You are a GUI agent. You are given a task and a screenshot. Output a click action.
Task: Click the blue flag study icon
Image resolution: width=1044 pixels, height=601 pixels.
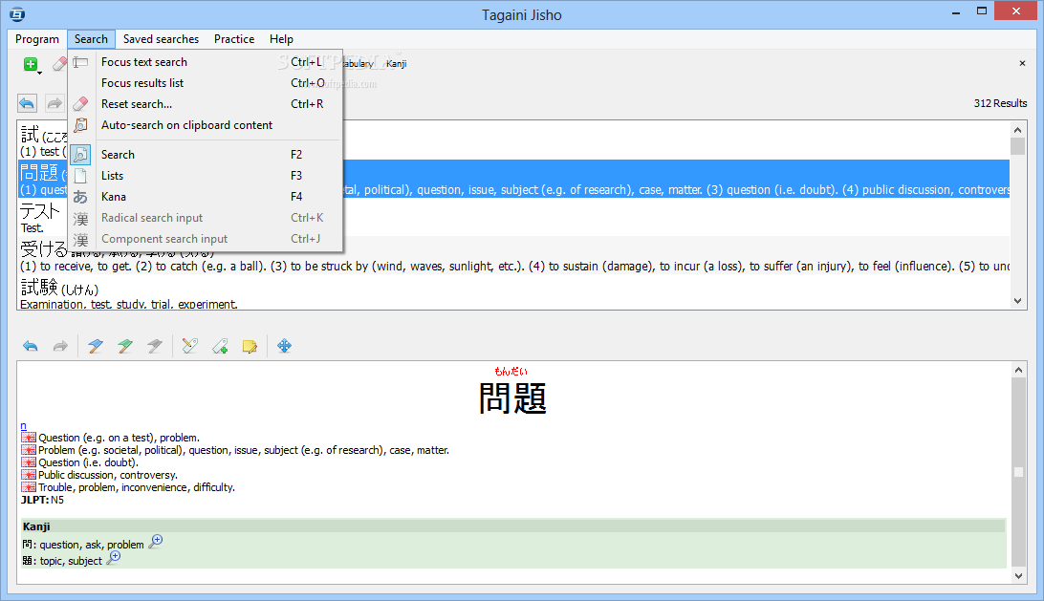tap(96, 346)
